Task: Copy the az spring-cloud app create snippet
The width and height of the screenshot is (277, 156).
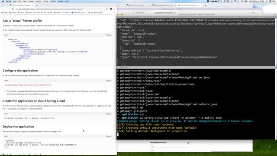Action: pos(109,114)
